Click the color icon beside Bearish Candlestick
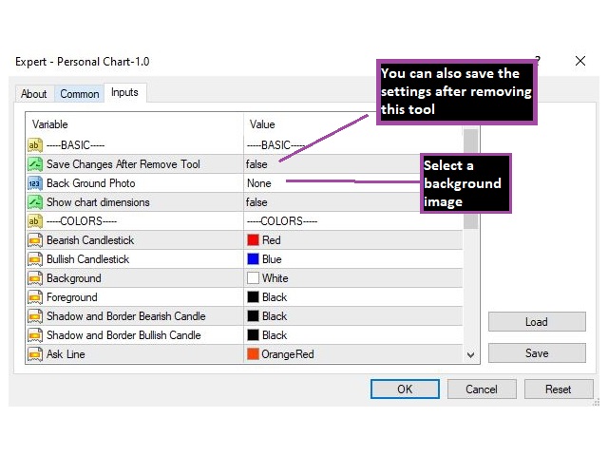The height and width of the screenshot is (456, 608). click(35, 240)
